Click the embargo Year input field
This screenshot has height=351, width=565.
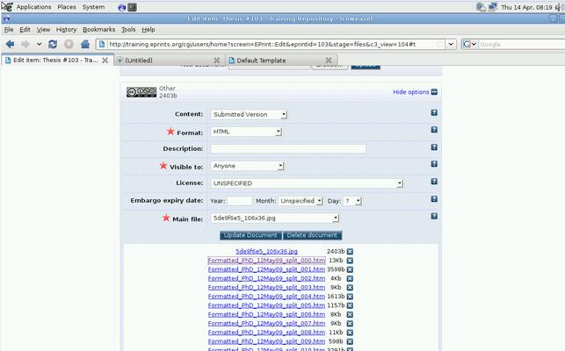(x=240, y=201)
